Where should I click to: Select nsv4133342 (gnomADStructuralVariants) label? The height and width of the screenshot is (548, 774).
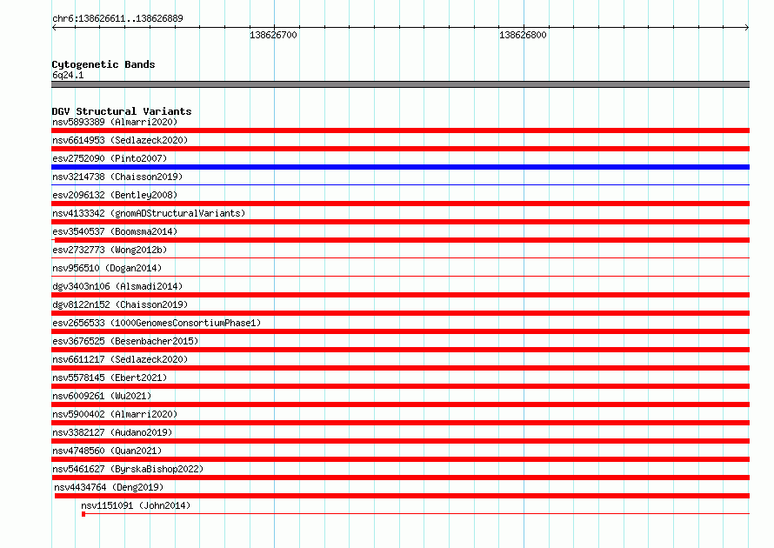point(149,213)
